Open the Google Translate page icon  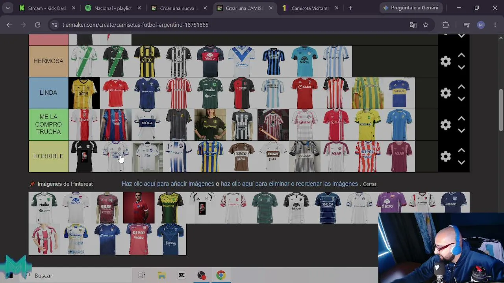click(413, 25)
